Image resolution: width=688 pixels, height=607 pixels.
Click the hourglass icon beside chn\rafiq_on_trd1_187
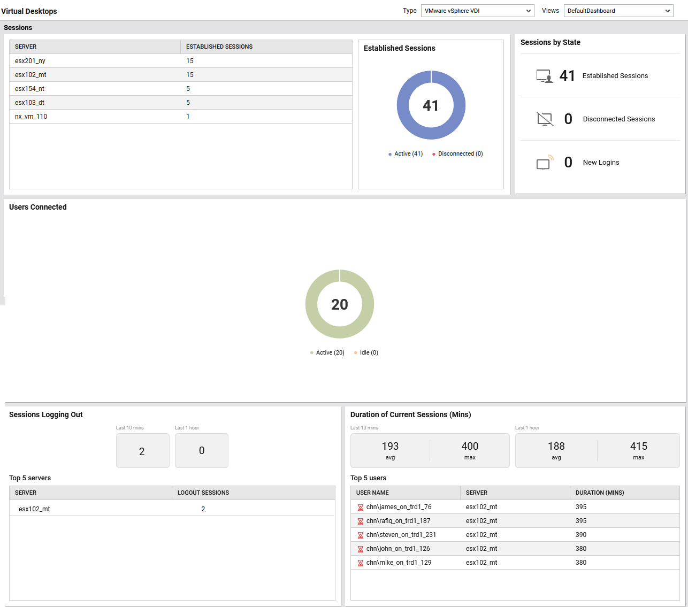tap(361, 520)
